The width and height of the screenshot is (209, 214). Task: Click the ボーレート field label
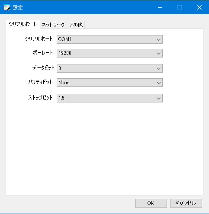43,53
